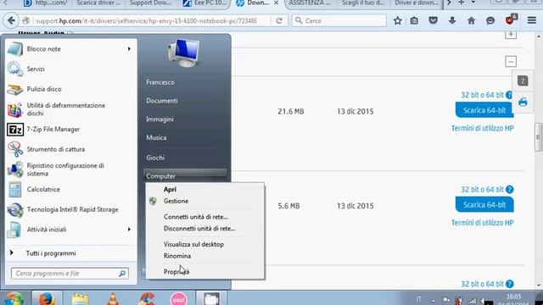Expand Blocco note submenu arrow
Screen dimensions: 543x305
point(129,49)
